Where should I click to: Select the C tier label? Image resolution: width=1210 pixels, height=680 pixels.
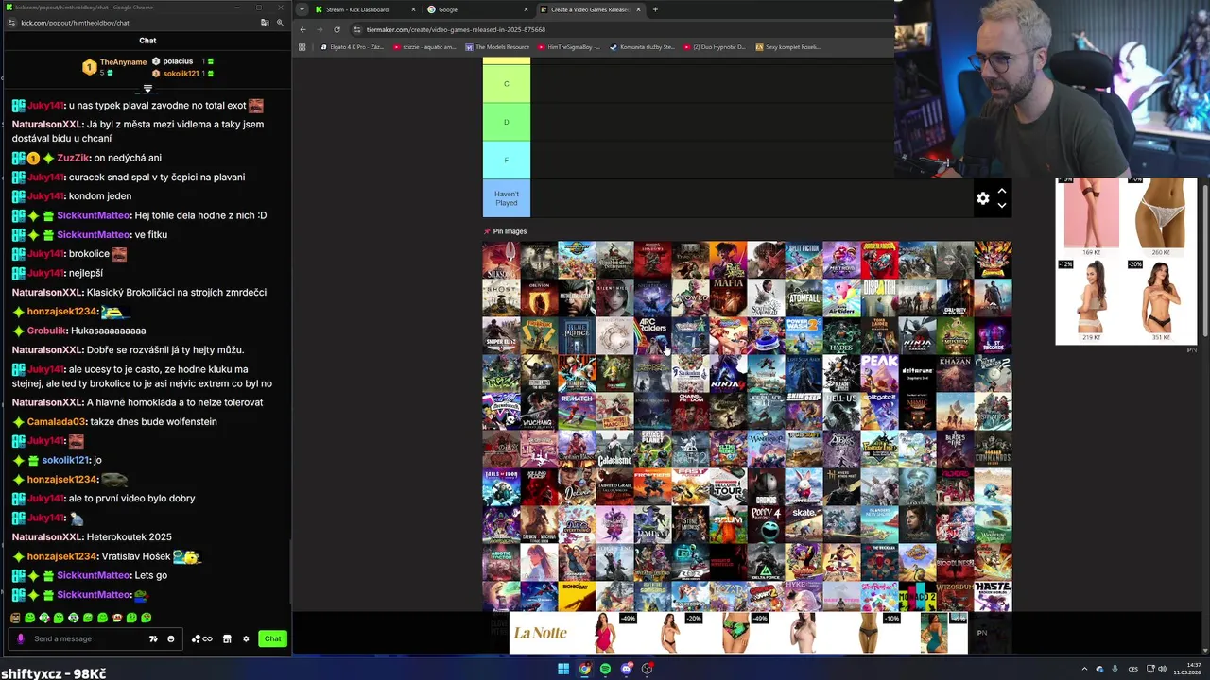click(506, 83)
